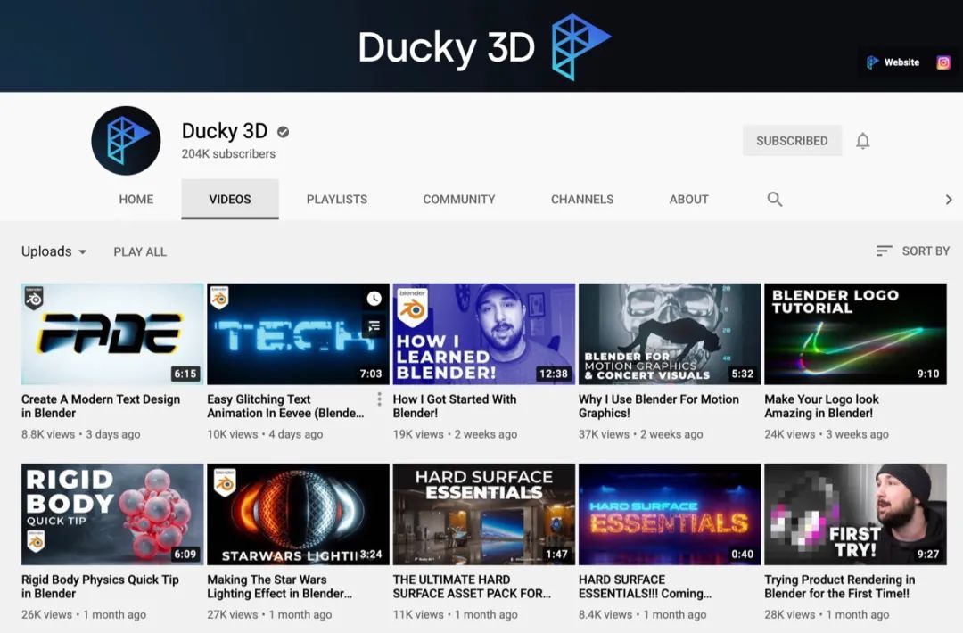Open title 'Easy Glitching Text Animation In Eevee'

coord(285,407)
